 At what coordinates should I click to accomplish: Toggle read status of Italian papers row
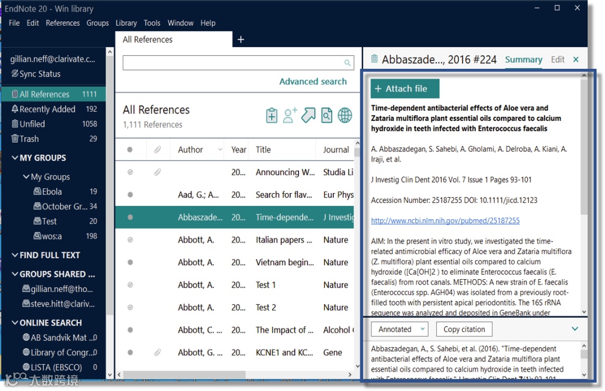(x=131, y=239)
